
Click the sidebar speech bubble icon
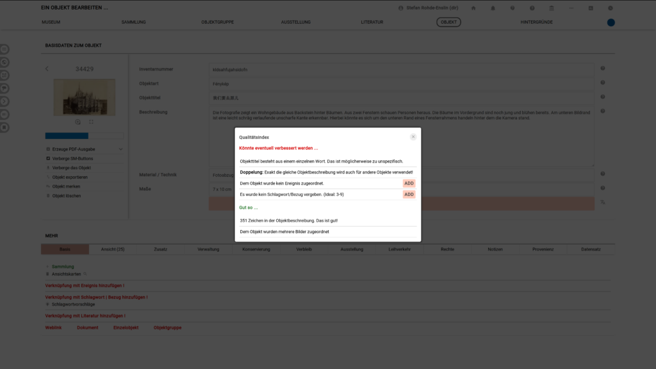(4, 88)
